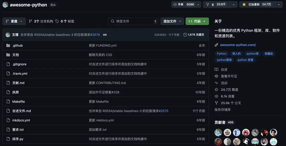
Task: Open the 执照 license file
Action: coord(16,92)
